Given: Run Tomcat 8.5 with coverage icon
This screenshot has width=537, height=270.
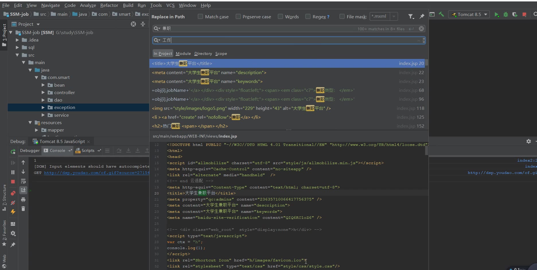Looking at the screenshot, I should pyautogui.click(x=515, y=15).
